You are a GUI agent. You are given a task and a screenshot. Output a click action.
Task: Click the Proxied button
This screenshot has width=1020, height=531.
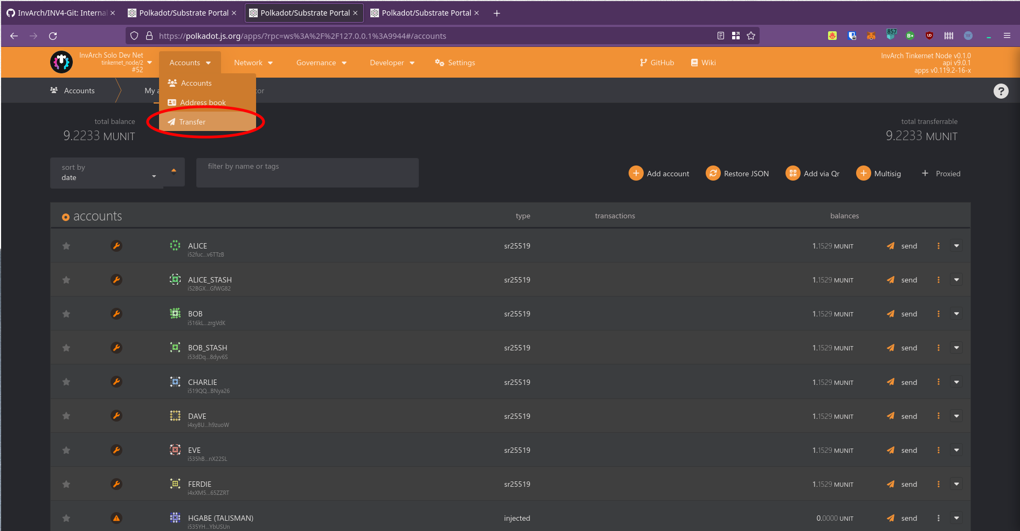click(941, 174)
